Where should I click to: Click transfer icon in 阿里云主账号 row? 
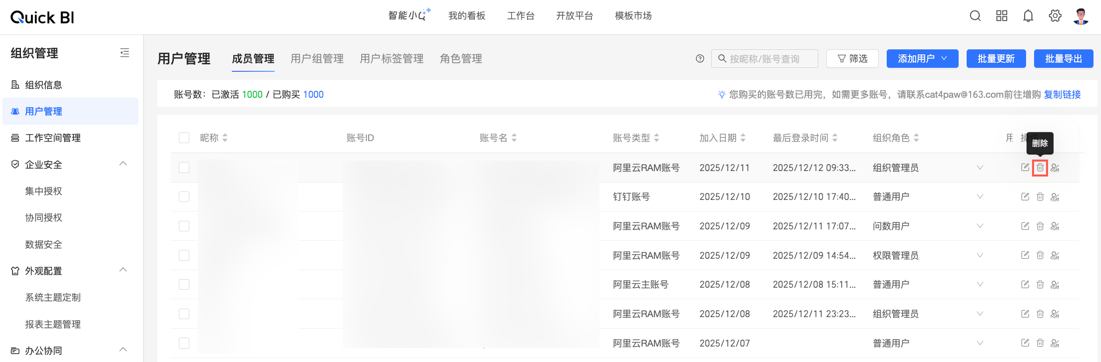1055,285
